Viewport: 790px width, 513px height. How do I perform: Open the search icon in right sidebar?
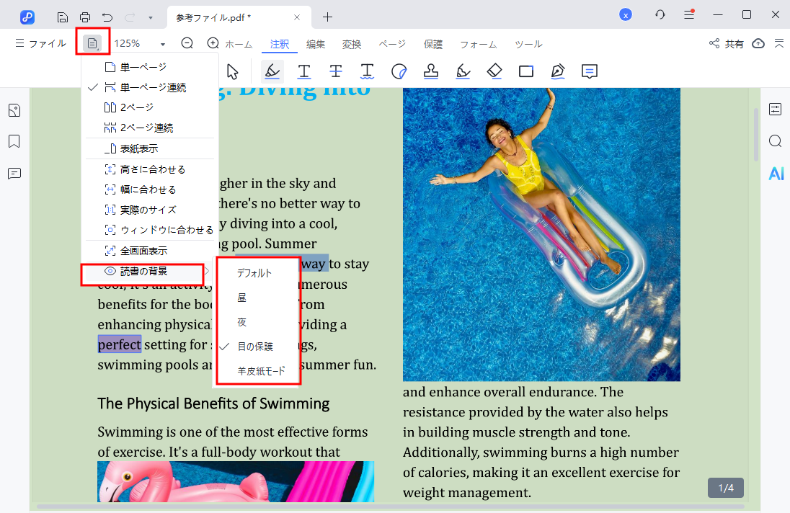tap(776, 141)
